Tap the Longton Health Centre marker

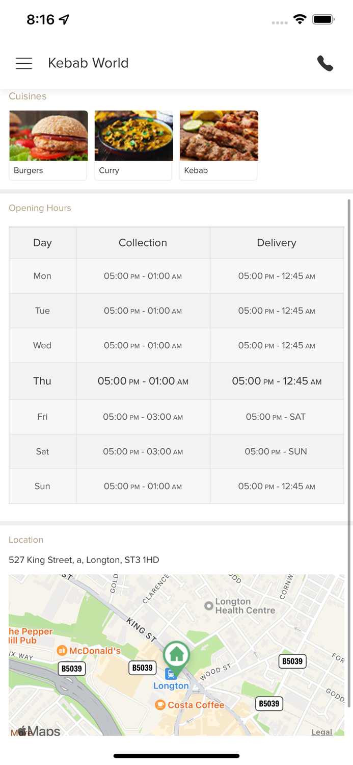click(x=208, y=605)
